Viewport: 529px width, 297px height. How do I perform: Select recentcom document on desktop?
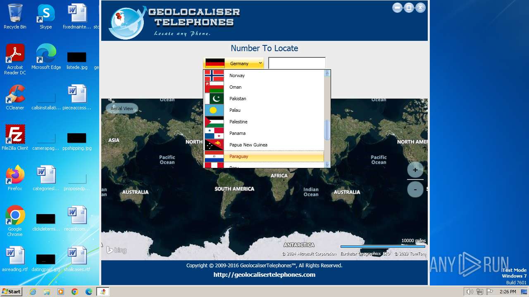coord(77,218)
